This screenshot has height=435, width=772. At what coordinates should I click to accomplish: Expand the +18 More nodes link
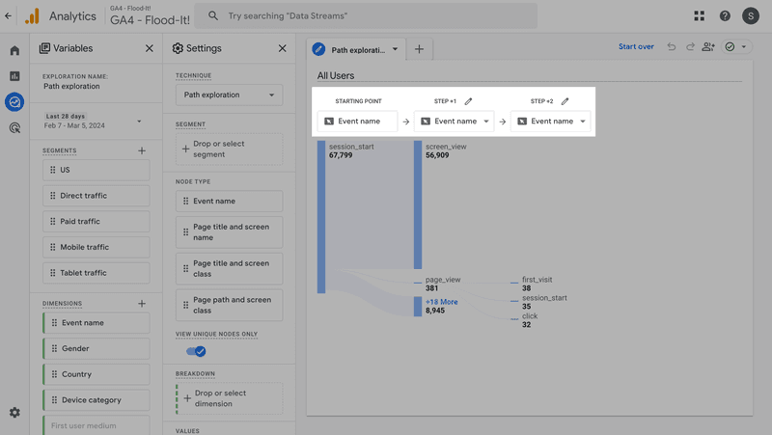click(442, 302)
